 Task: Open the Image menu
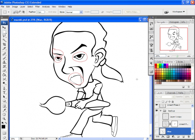[15, 7]
